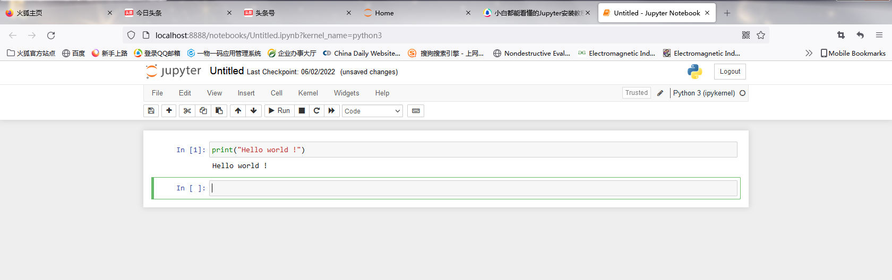This screenshot has width=892, height=280.
Task: Click the shield tracking protection icon
Action: tap(131, 35)
